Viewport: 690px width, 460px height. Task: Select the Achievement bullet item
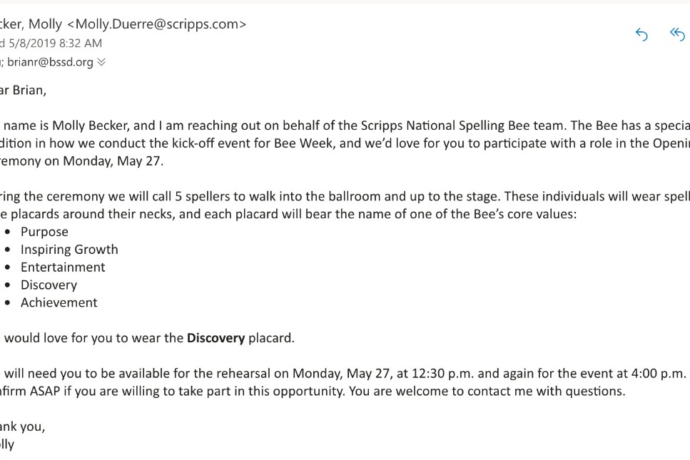pyautogui.click(x=59, y=302)
